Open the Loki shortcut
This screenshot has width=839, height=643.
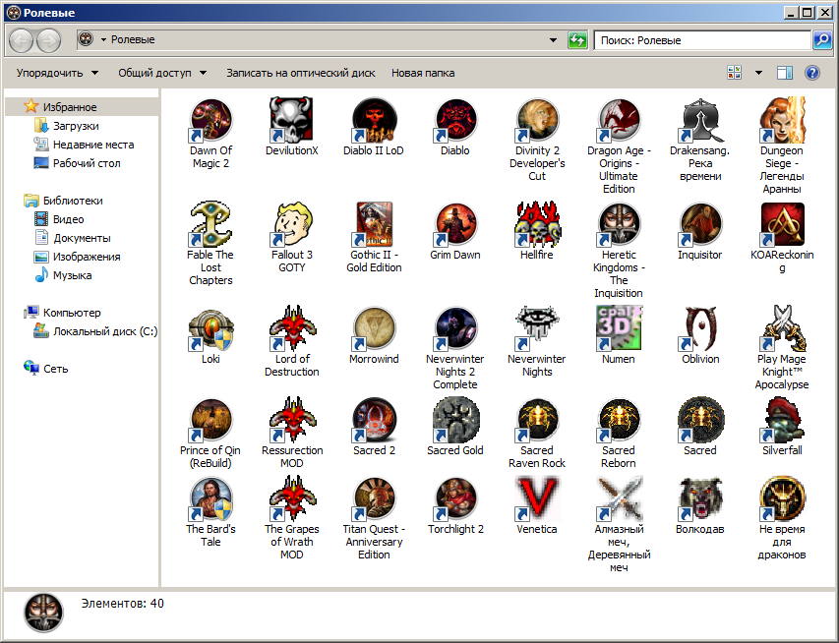[210, 328]
